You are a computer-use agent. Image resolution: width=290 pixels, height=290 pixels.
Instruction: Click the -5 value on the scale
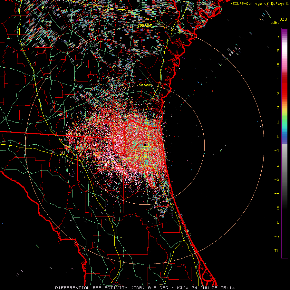[x=277, y=208]
